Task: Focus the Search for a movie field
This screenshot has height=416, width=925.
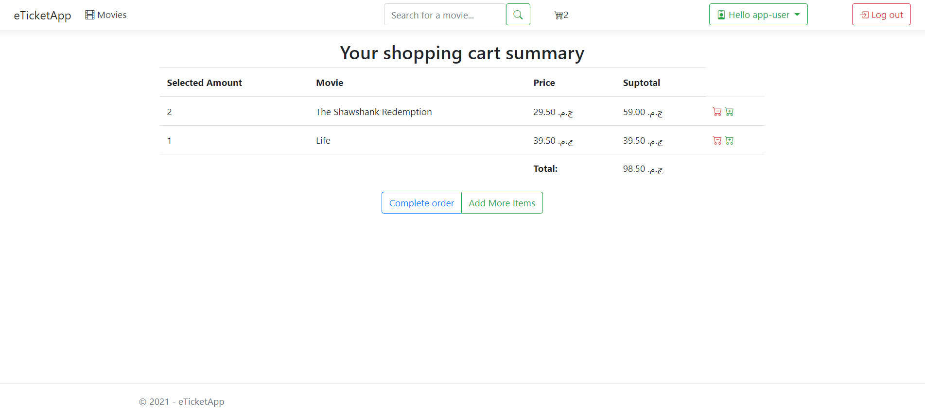Action: tap(444, 15)
